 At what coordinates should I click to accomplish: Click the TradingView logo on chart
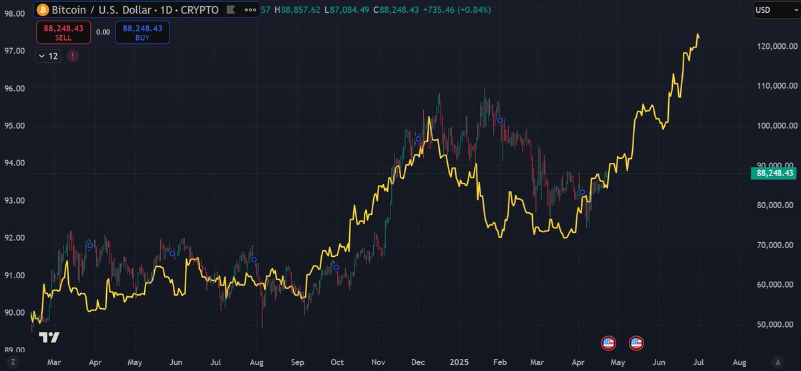pos(49,338)
